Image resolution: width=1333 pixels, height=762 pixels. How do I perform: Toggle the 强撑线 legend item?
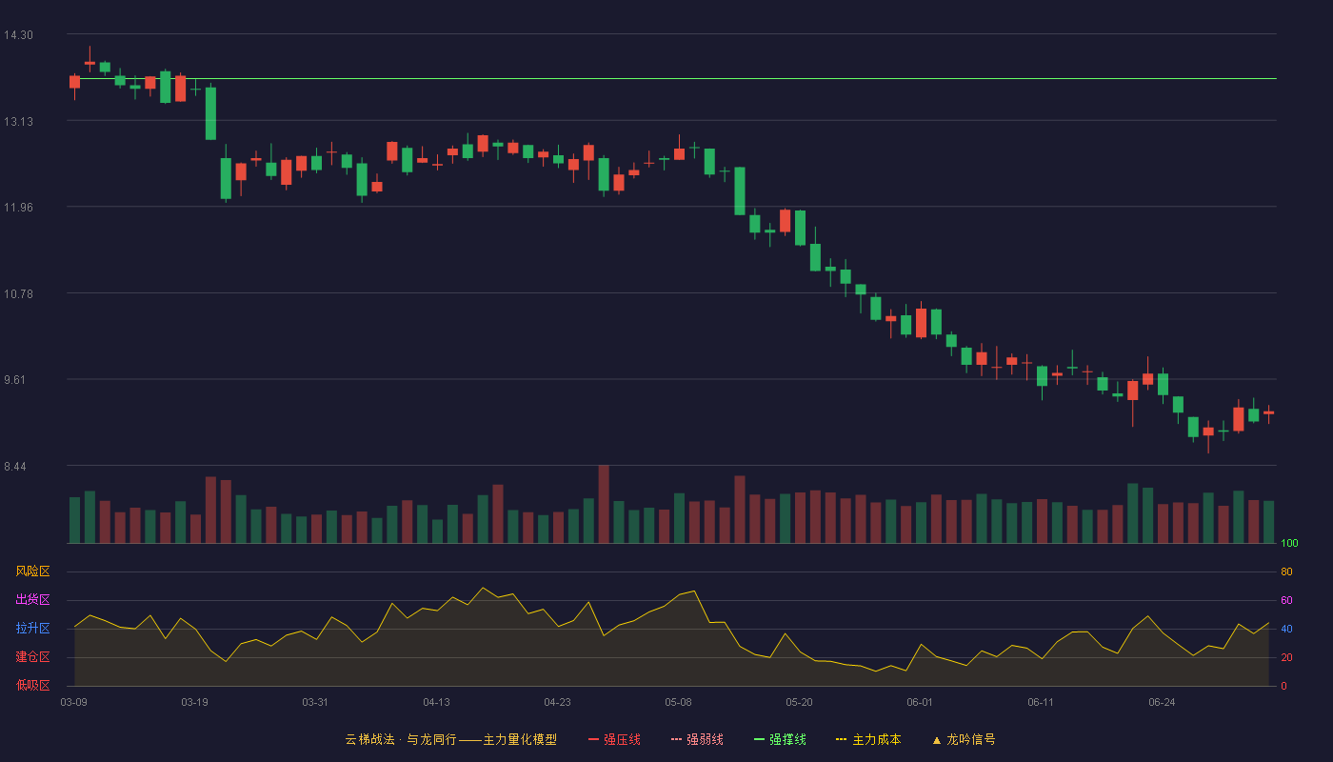click(x=780, y=739)
